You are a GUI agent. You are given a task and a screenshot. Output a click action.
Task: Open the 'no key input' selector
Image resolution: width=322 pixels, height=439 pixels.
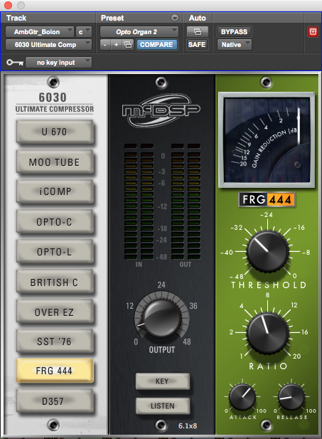58,63
